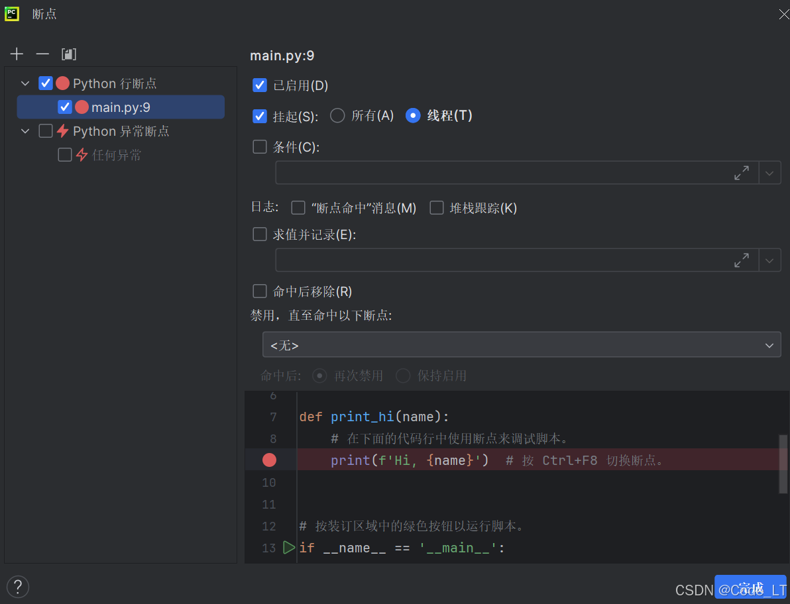Toggle the 已启用(D) checkbox

[260, 85]
